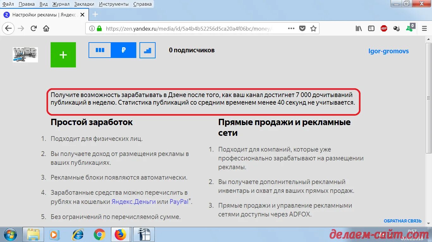
Task: Open the Igor-gromovs profile link
Action: tap(388, 51)
